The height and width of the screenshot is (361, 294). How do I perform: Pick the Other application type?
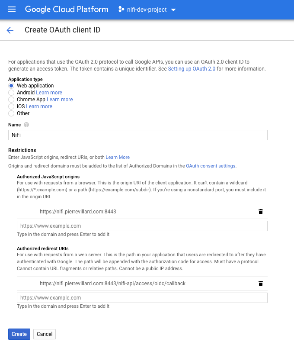[11, 113]
